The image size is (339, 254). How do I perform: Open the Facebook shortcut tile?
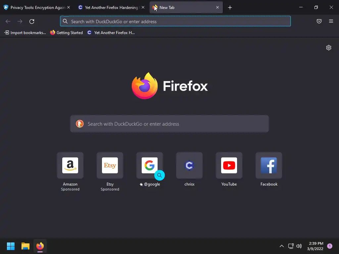(269, 165)
